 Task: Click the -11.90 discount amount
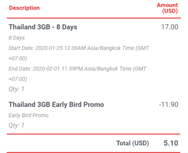pyautogui.click(x=169, y=105)
